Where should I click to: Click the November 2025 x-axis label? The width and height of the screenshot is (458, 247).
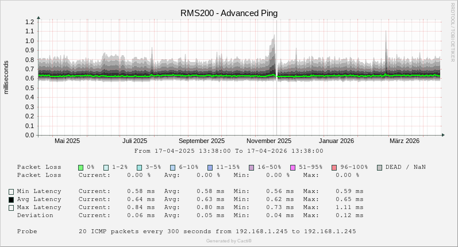click(269, 141)
